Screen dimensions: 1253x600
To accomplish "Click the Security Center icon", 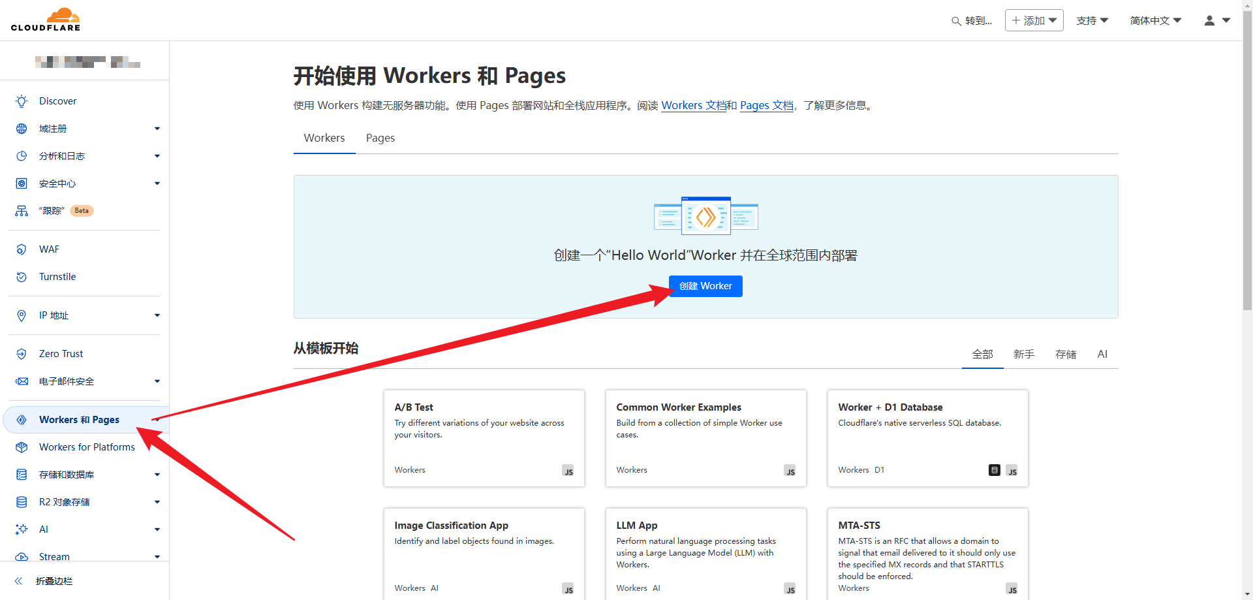I will point(22,183).
